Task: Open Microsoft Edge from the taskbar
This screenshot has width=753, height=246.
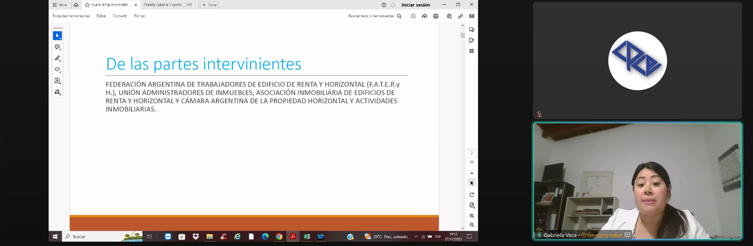Action: (x=265, y=236)
